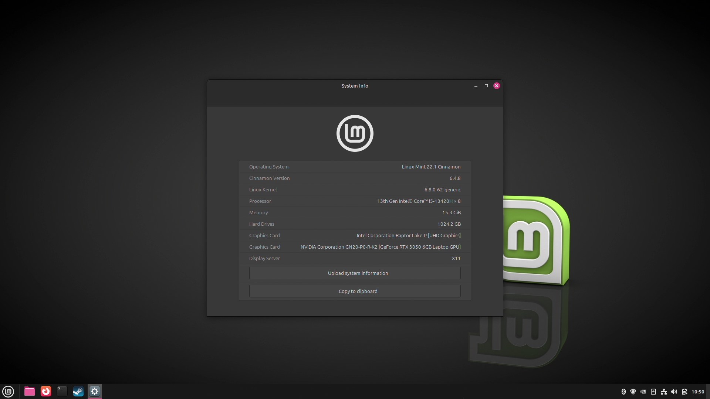Click the 'System Info' window title
Viewport: 710px width, 399px height.
355,86
